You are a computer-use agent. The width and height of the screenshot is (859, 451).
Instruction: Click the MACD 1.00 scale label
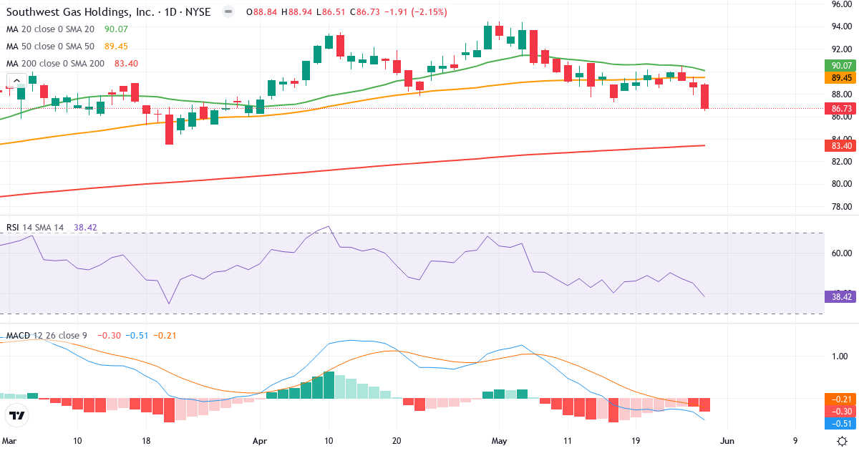point(840,356)
